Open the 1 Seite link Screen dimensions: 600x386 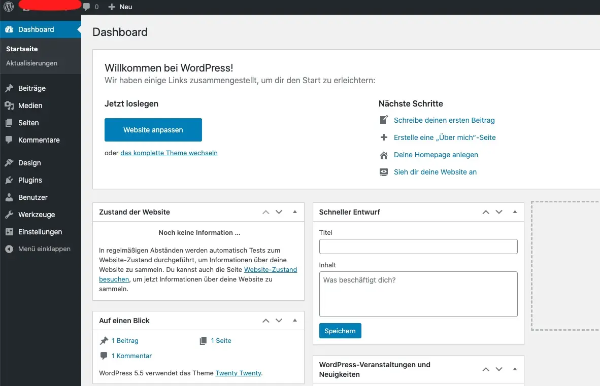click(221, 340)
